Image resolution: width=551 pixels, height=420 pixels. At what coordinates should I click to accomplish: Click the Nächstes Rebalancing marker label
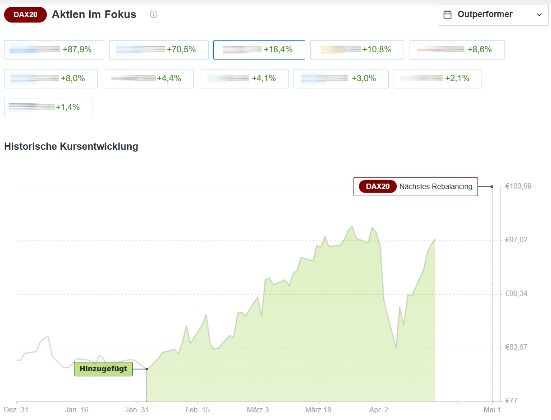415,186
